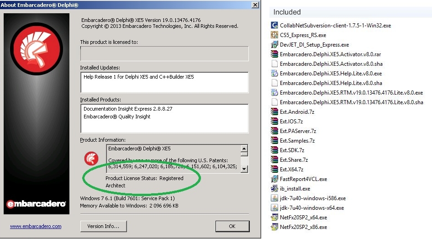Click the NetFx20SP2_x86.exe installer icon
Viewport: 432px width, 239px height.
point(274,227)
